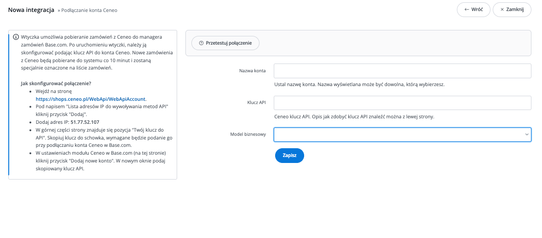Viewport: 542px width, 238px height.
Task: Focus the Nazwa konta text field
Action: pyautogui.click(x=403, y=71)
